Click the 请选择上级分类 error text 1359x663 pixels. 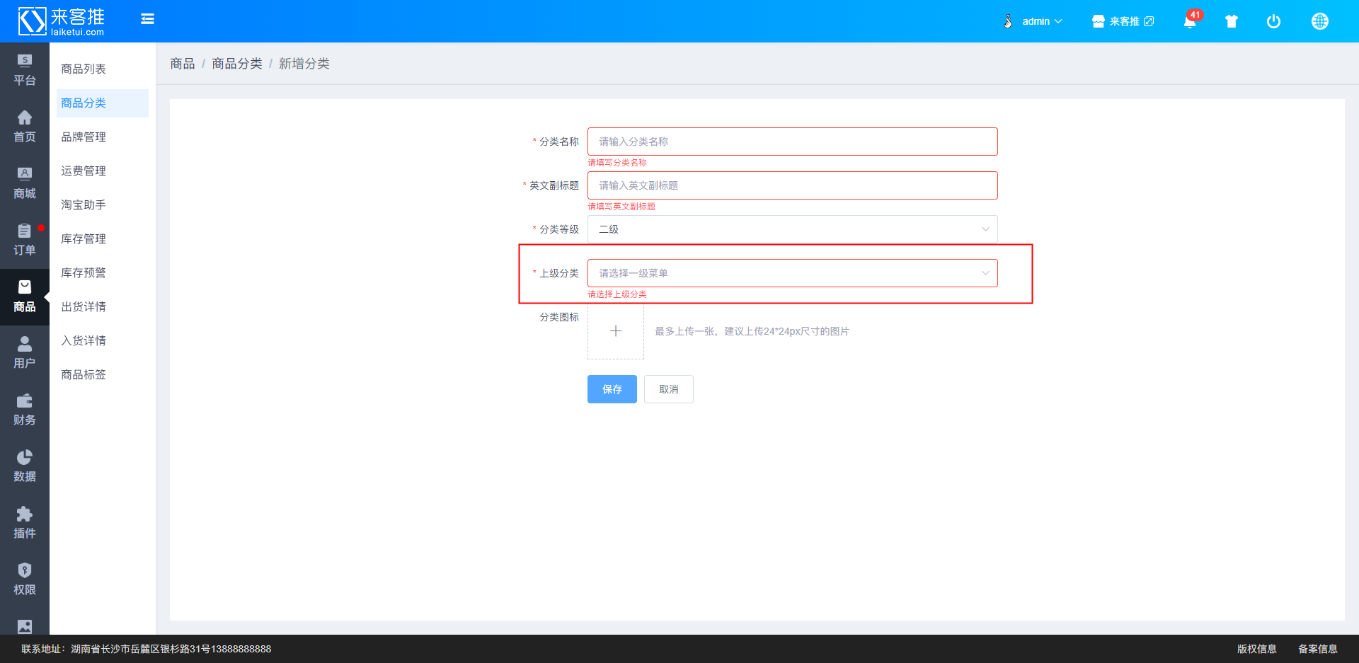(617, 294)
